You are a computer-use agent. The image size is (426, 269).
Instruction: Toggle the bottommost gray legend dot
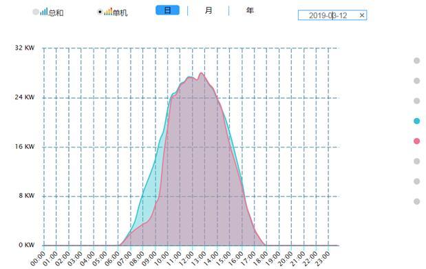pos(417,201)
